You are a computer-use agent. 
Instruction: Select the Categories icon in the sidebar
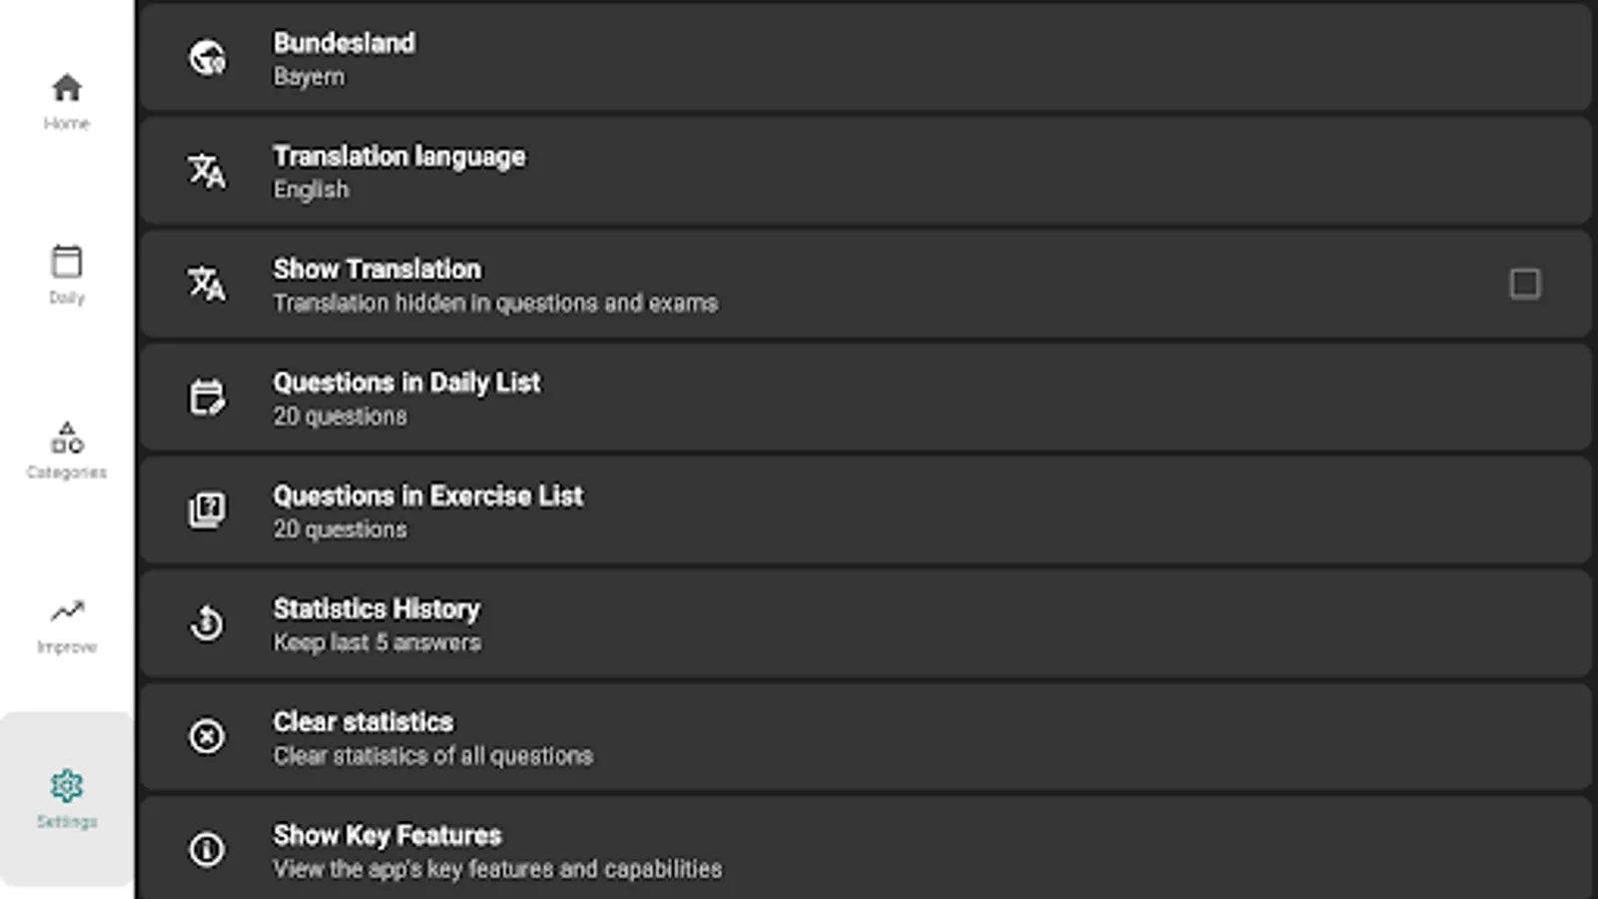tap(66, 440)
